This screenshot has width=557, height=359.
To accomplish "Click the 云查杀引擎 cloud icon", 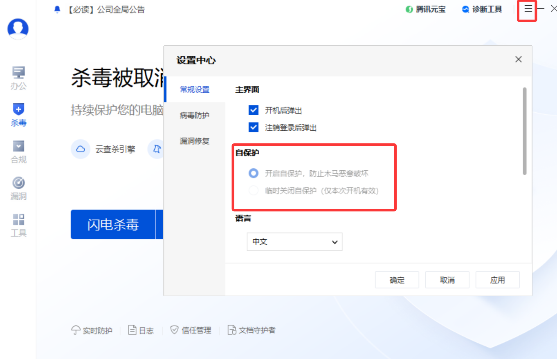I will 81,149.
